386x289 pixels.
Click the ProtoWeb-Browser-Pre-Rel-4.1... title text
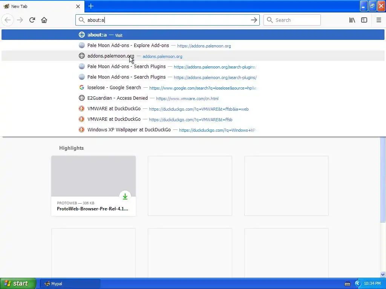pyautogui.click(x=93, y=208)
